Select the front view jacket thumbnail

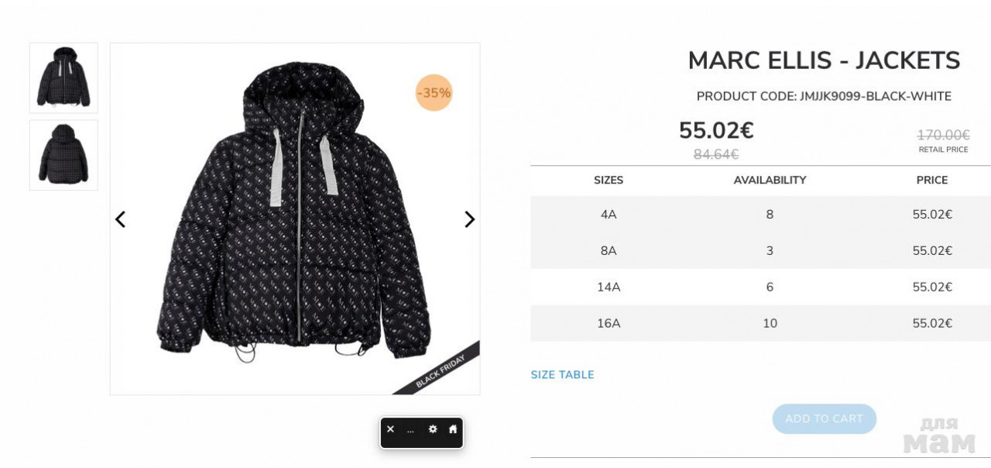tap(63, 77)
